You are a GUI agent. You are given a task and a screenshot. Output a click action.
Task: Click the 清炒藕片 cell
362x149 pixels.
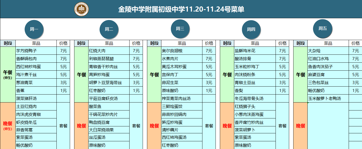[x=182, y=130]
